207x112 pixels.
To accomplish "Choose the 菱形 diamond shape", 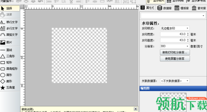I will tap(10, 81).
